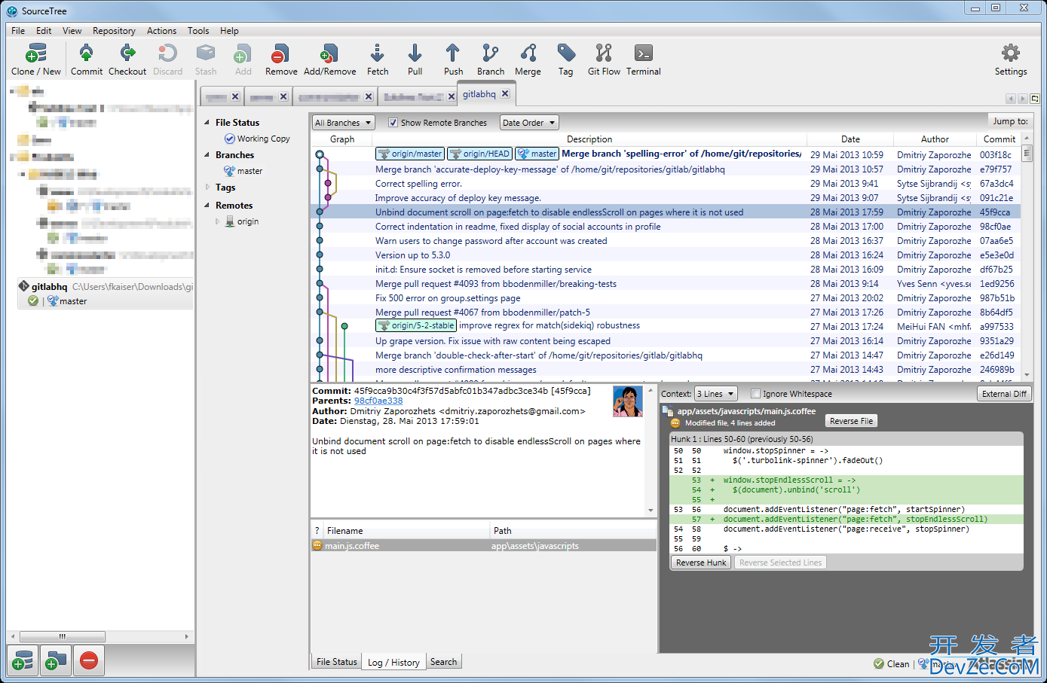
Task: Open the Edit menu
Action: coord(44,31)
